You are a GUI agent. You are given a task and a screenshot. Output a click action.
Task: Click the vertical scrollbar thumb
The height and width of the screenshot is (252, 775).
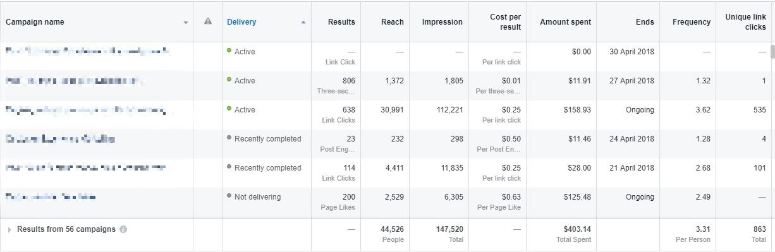click(772, 51)
